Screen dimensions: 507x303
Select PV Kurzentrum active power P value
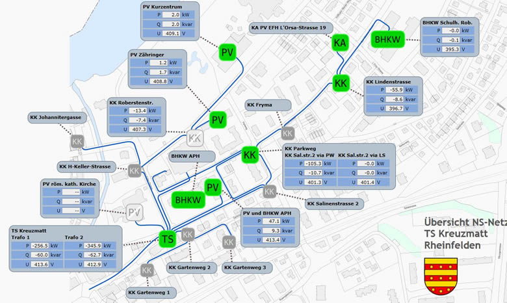[x=171, y=15]
